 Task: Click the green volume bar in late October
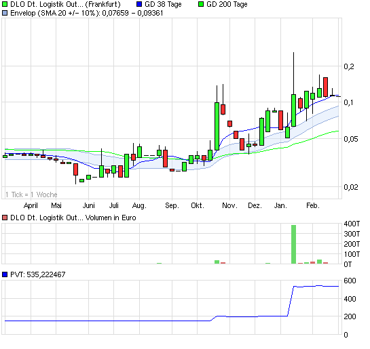217,262
